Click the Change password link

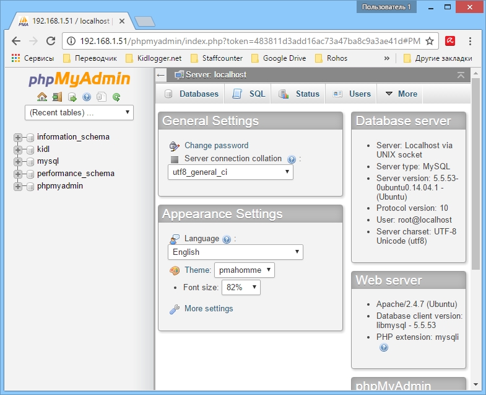pos(216,146)
